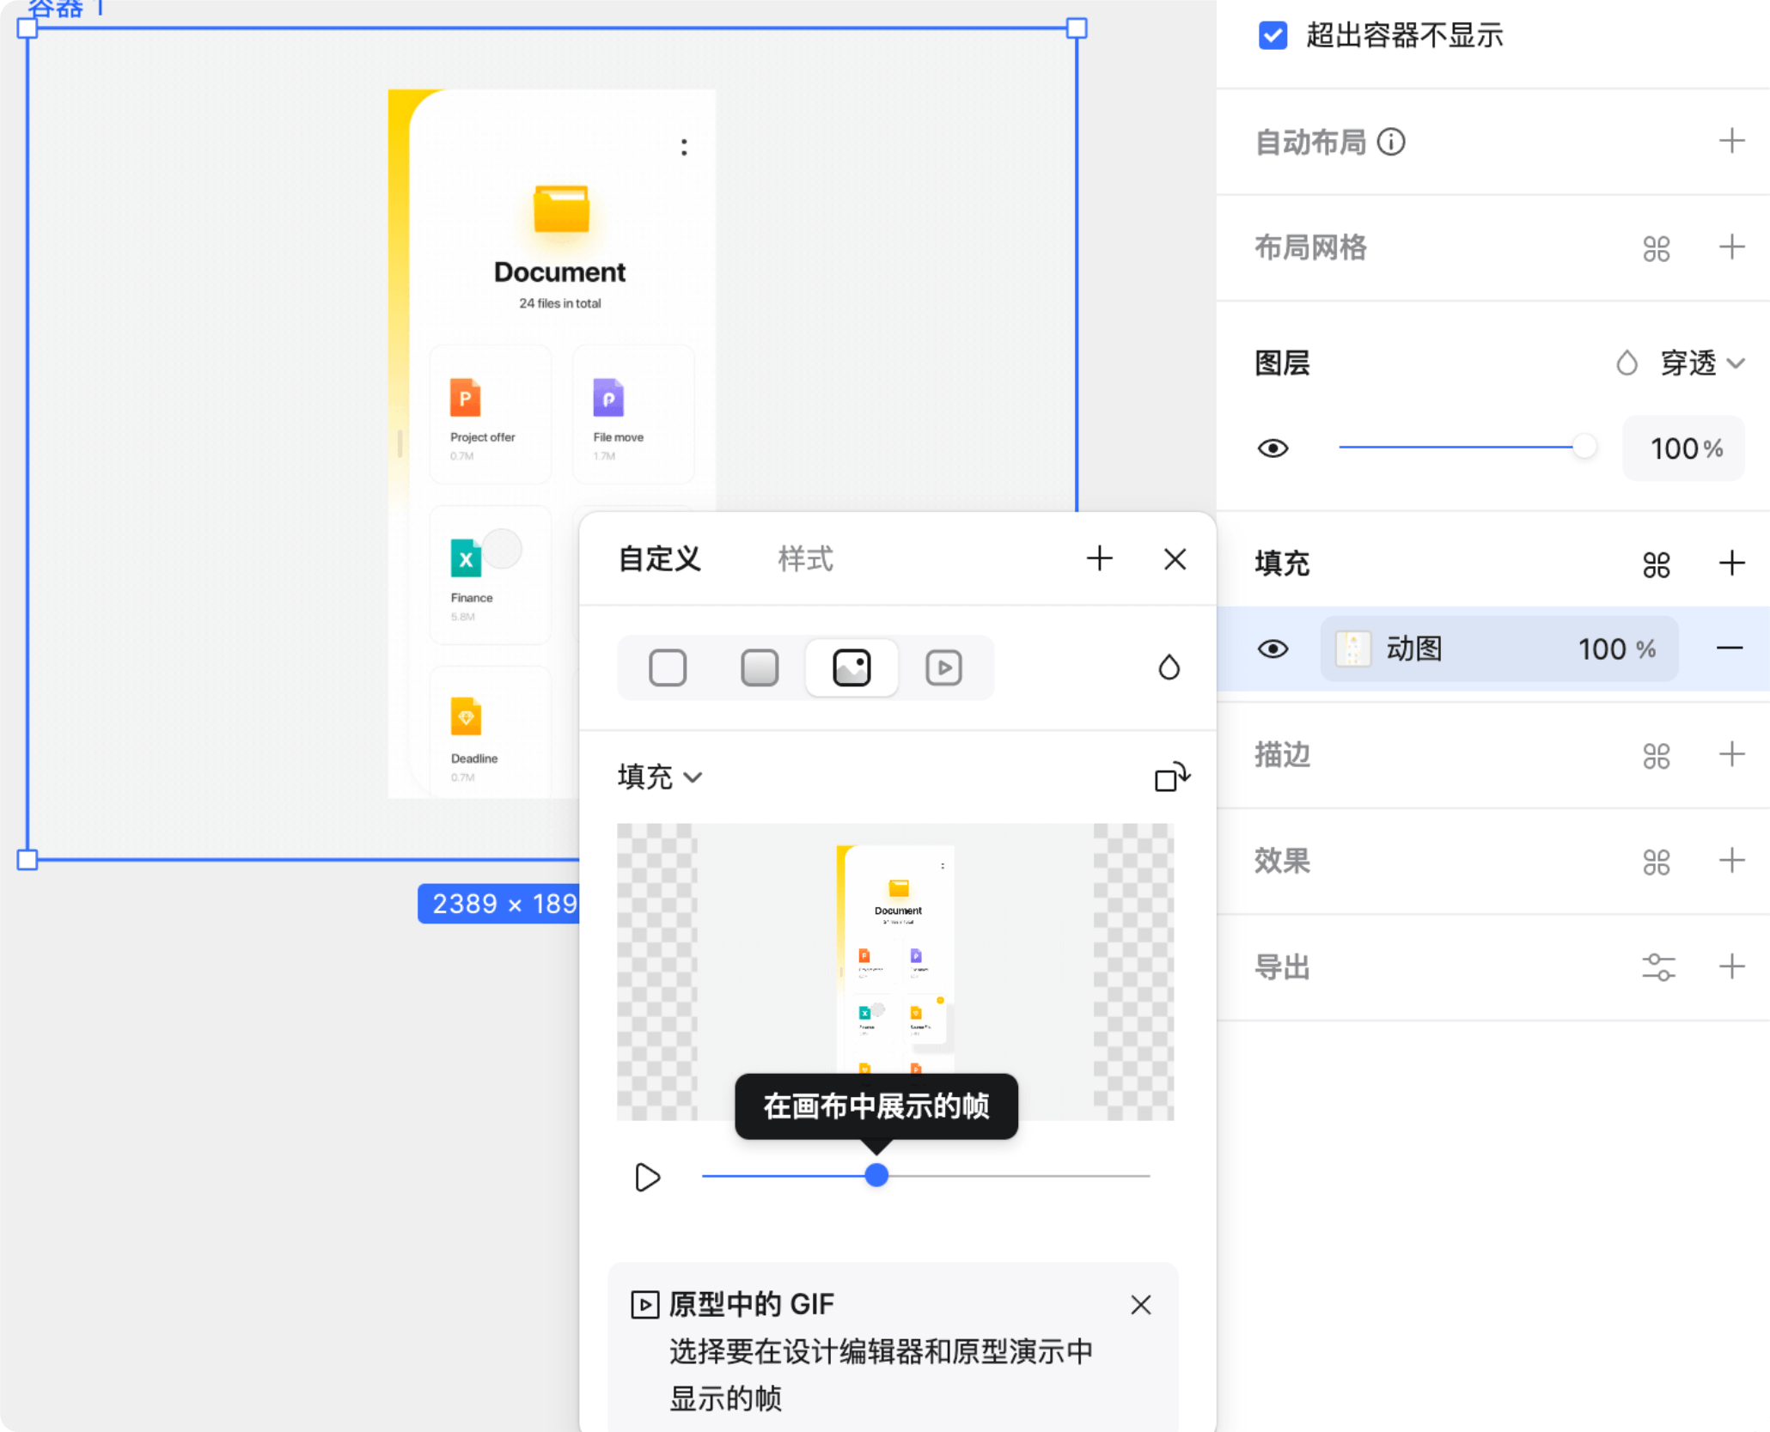Open the layout grid presets icon
This screenshot has height=1432, width=1770.
click(x=1657, y=248)
